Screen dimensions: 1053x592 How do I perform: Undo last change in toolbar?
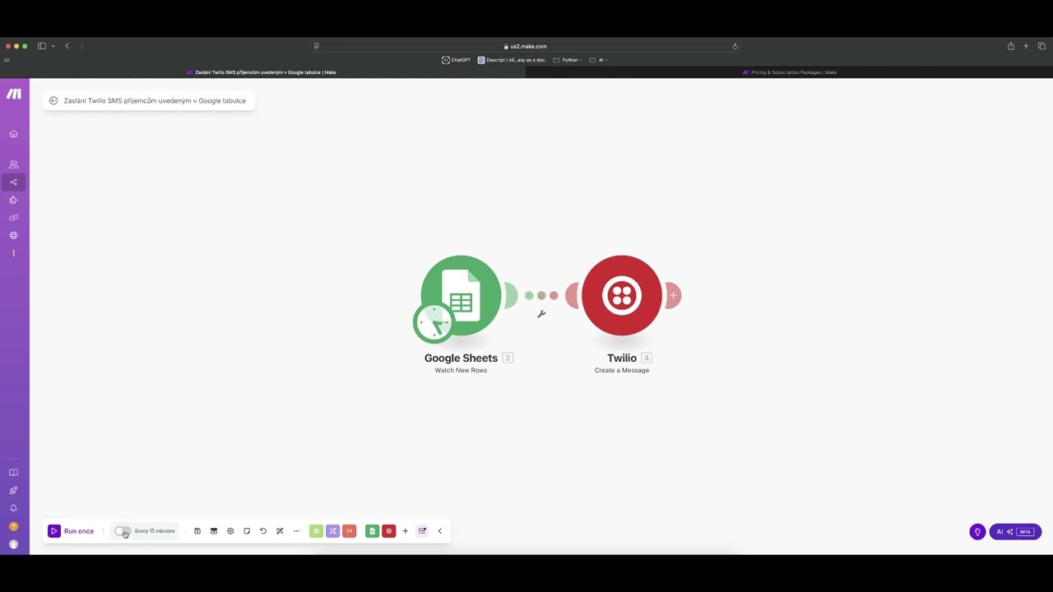(x=263, y=531)
